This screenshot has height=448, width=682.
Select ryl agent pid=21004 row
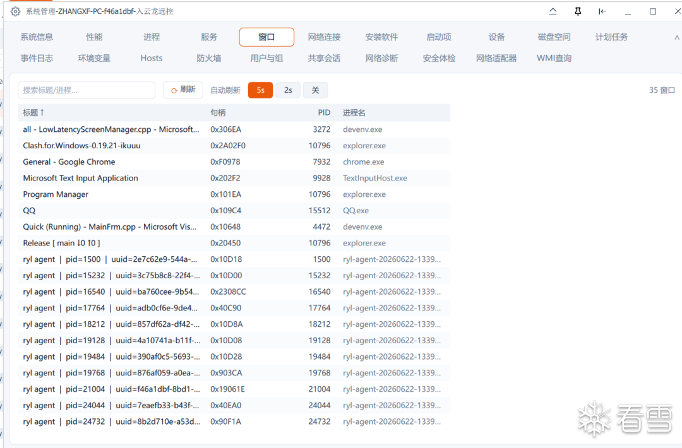pyautogui.click(x=234, y=389)
